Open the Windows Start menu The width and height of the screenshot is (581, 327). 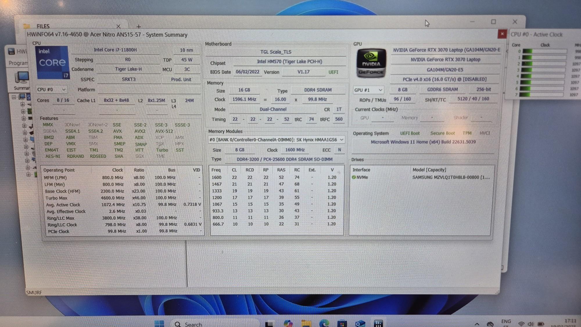[159, 324]
